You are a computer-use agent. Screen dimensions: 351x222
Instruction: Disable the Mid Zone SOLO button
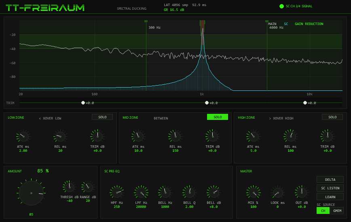(218, 117)
